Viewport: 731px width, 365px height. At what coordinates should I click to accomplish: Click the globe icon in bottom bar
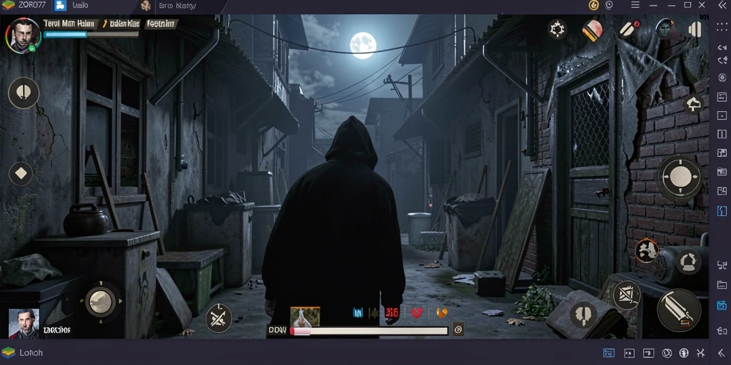[x=684, y=353]
